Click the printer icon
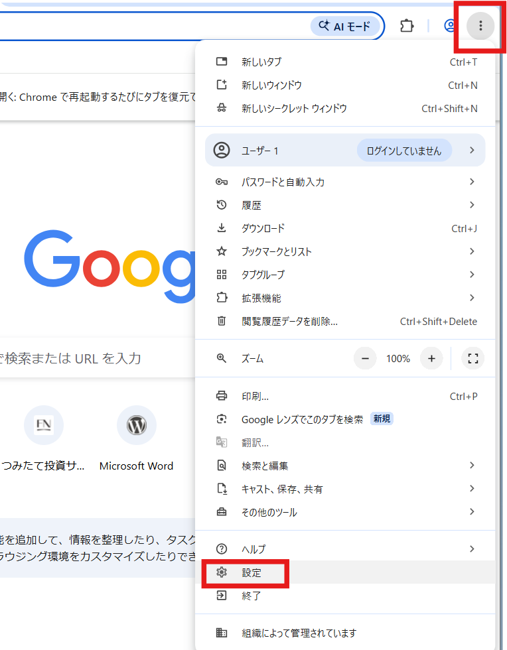This screenshot has height=650, width=507. click(x=222, y=395)
